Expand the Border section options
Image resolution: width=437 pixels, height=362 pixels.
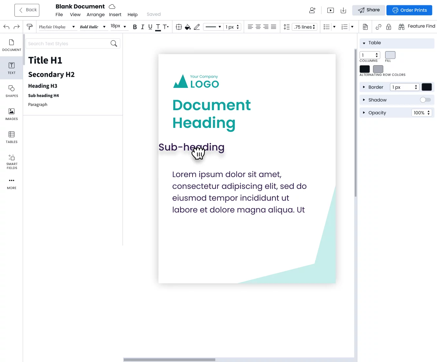364,87
